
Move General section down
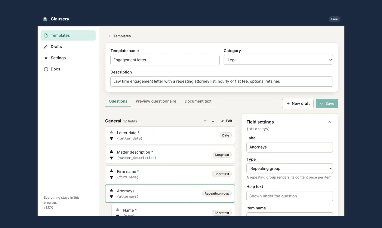click(213, 121)
